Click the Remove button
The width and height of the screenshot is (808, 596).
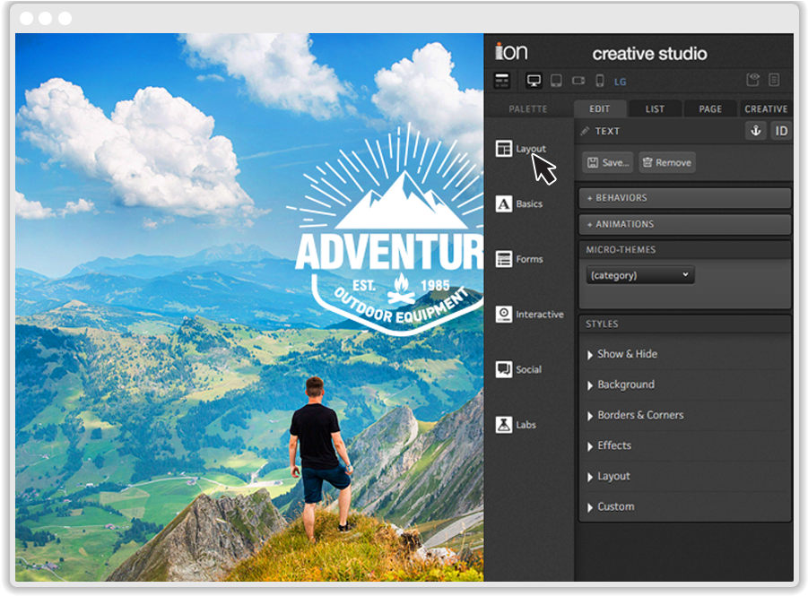pyautogui.click(x=667, y=162)
